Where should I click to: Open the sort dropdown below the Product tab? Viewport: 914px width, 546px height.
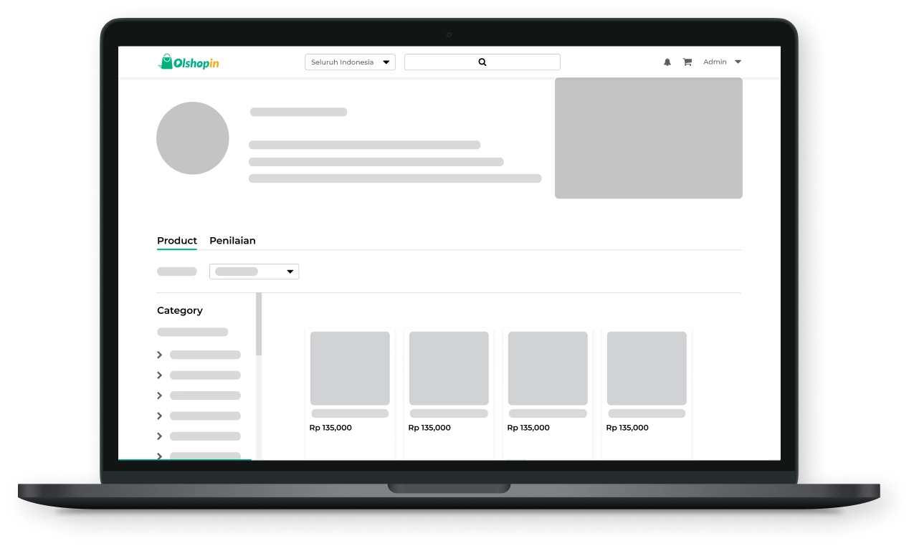tap(254, 272)
